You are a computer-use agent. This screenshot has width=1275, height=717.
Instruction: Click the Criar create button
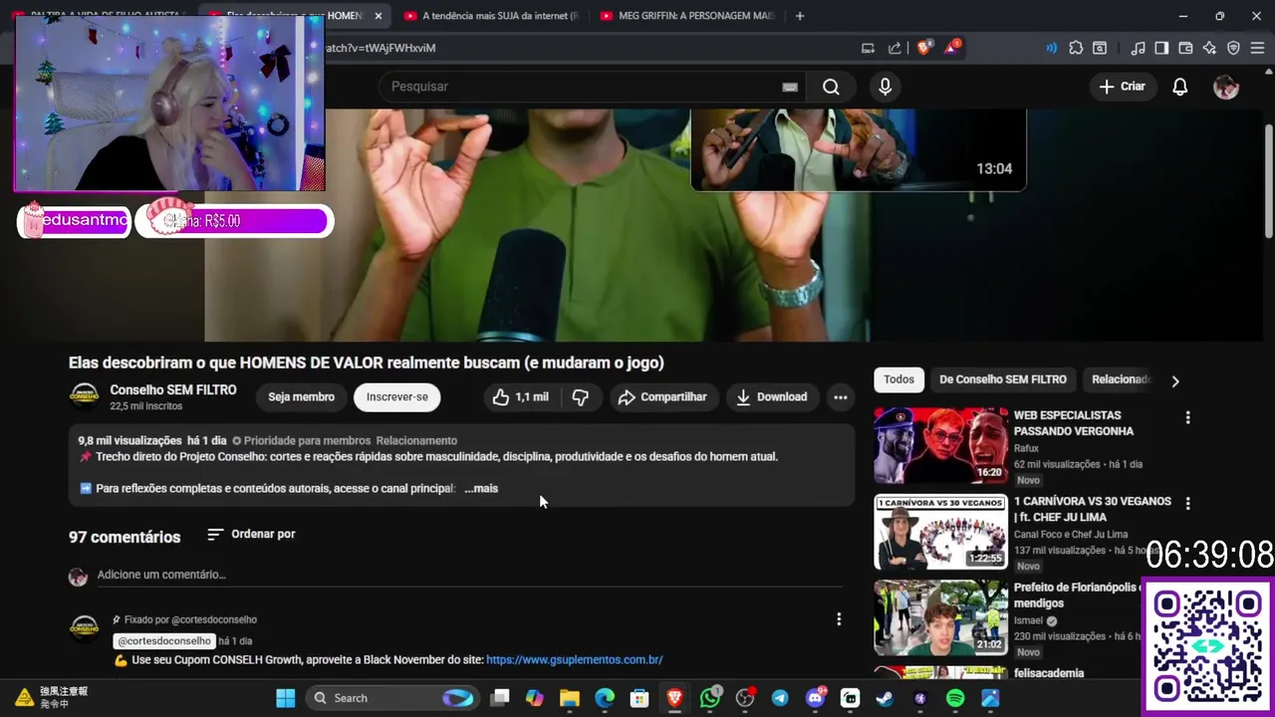pyautogui.click(x=1122, y=87)
